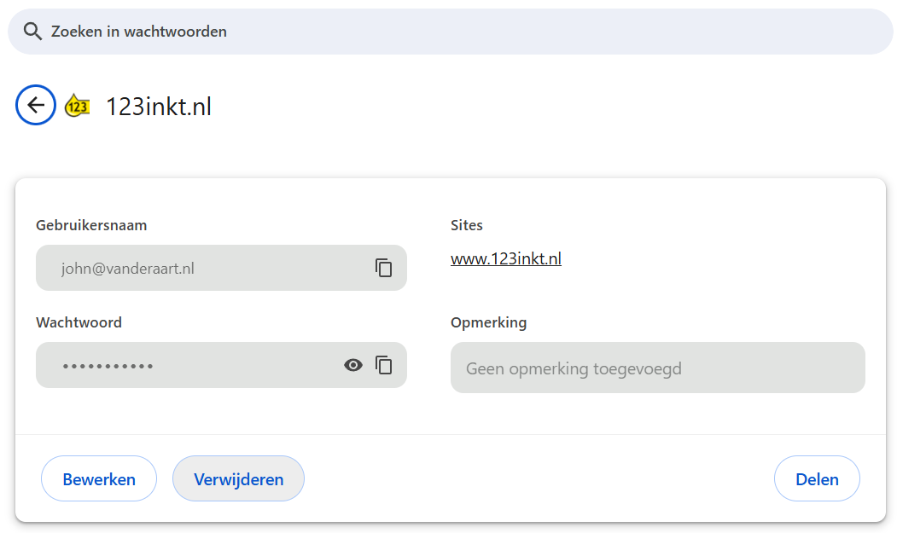This screenshot has width=897, height=533.
Task: Copy the password using its copy icon
Action: 384,364
